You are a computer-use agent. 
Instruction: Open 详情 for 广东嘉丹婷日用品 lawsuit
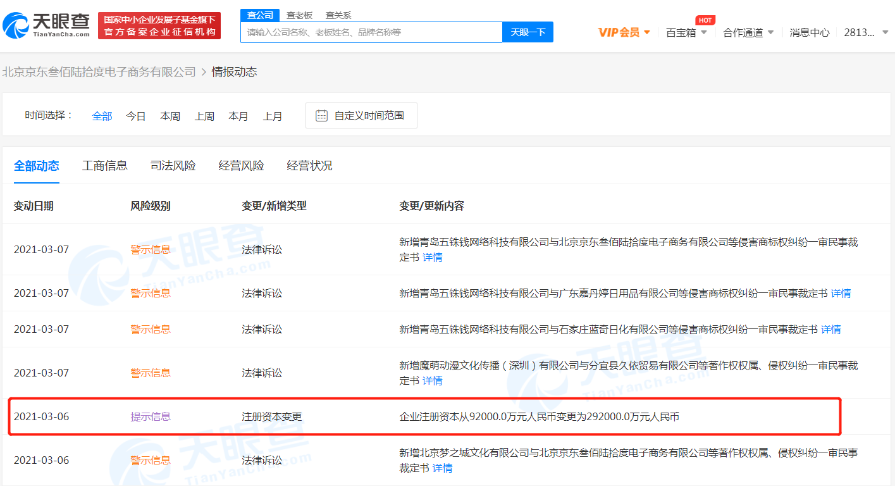tap(841, 293)
